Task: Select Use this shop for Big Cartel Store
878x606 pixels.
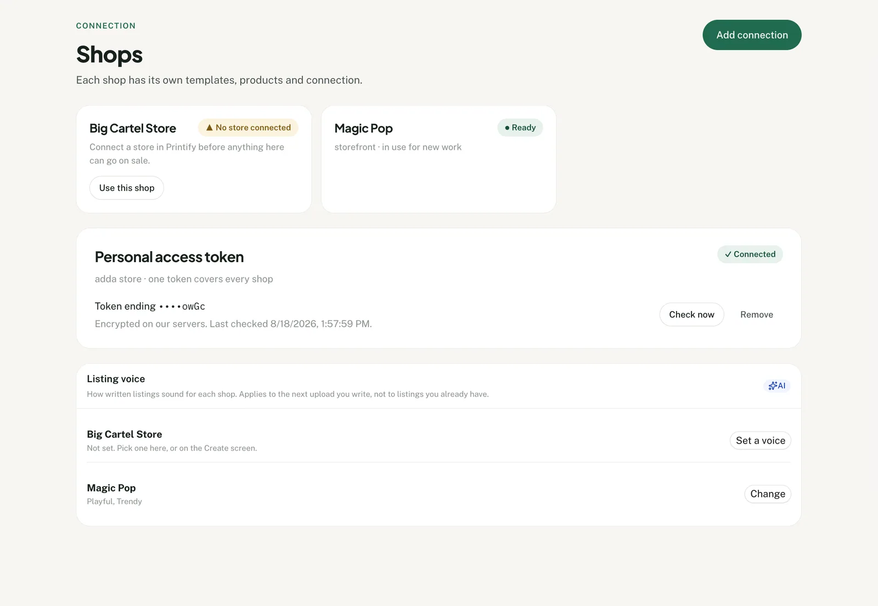Action: click(x=127, y=188)
